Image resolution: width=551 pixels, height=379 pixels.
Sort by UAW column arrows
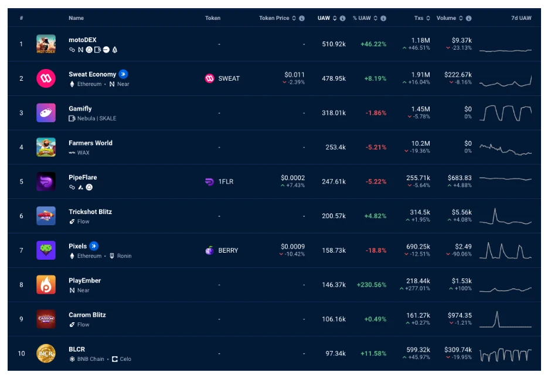point(335,18)
